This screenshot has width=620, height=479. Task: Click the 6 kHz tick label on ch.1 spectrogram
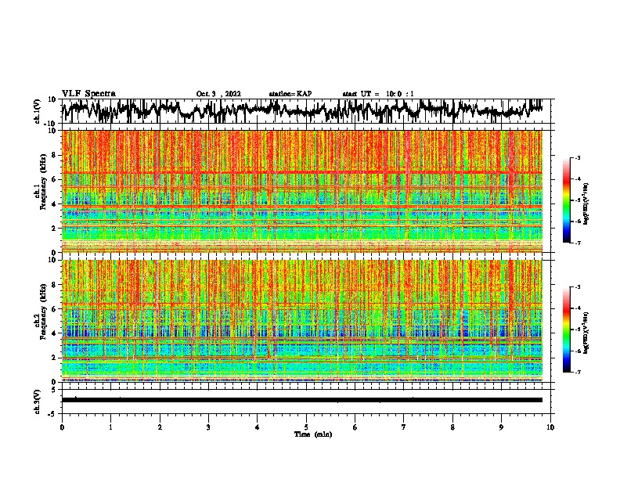54,179
